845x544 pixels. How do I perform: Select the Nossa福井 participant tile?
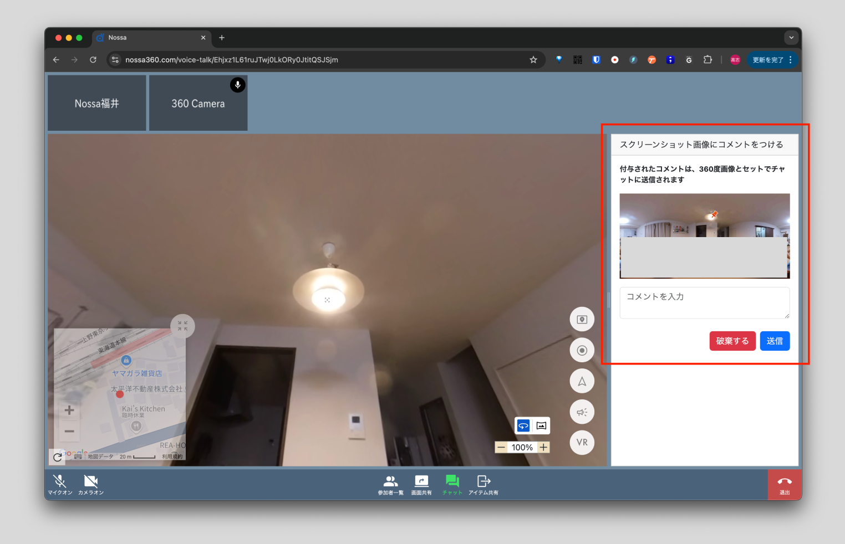97,103
